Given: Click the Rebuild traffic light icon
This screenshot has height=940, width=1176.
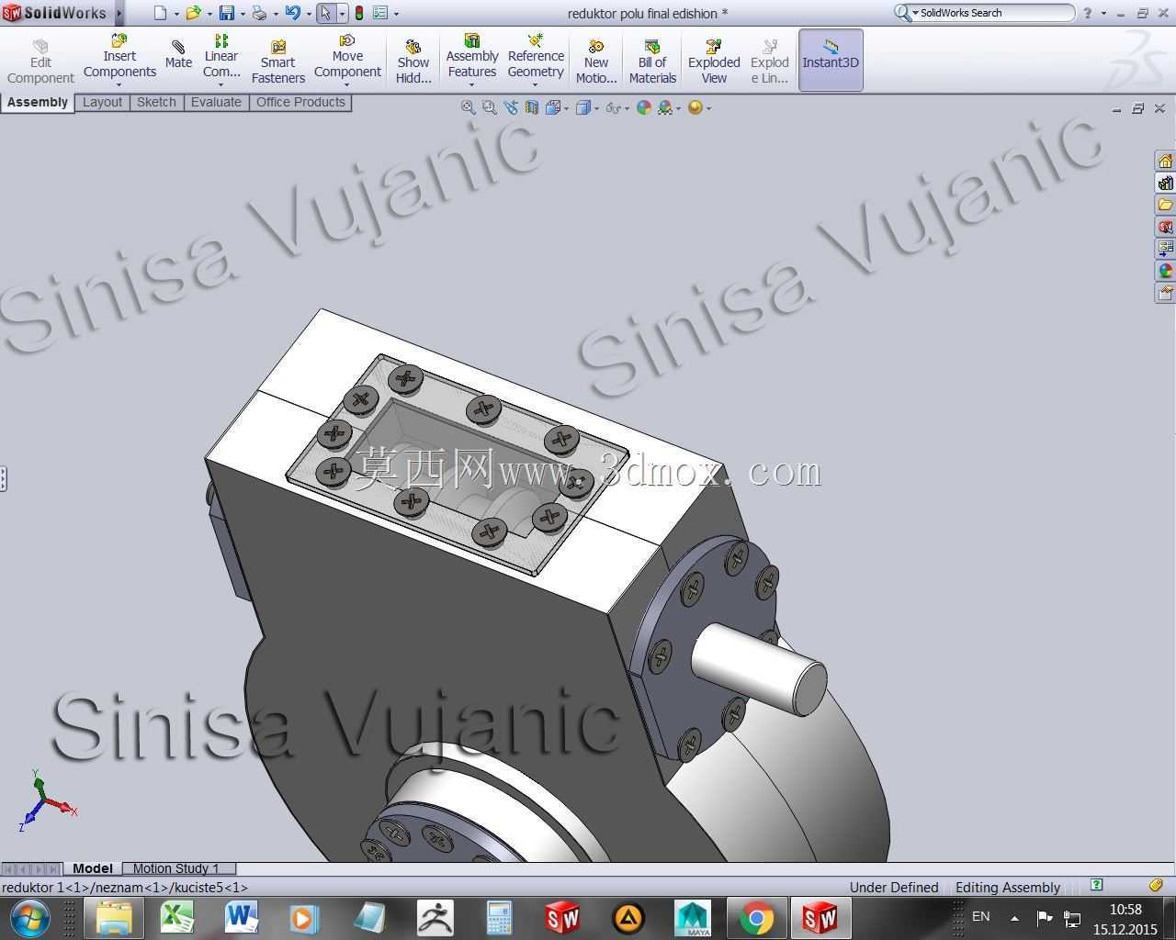Looking at the screenshot, I should click(x=358, y=13).
